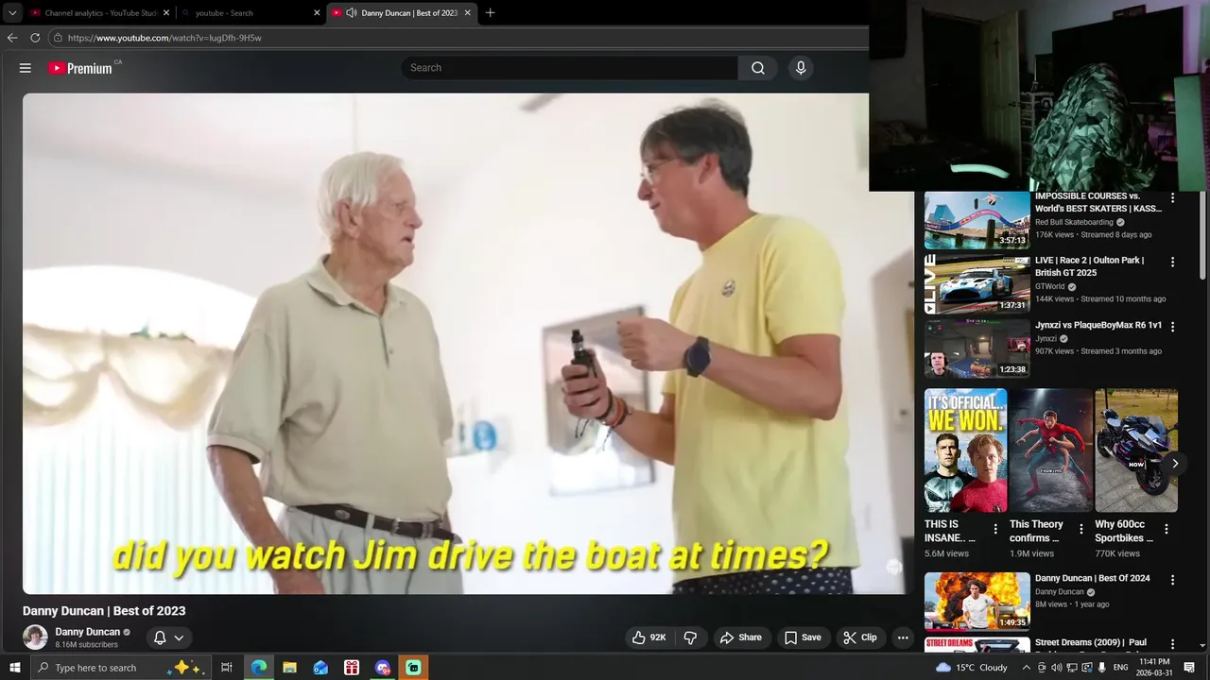The height and width of the screenshot is (680, 1210).
Task: Open the green Streamlabs taskbar icon
Action: click(413, 668)
